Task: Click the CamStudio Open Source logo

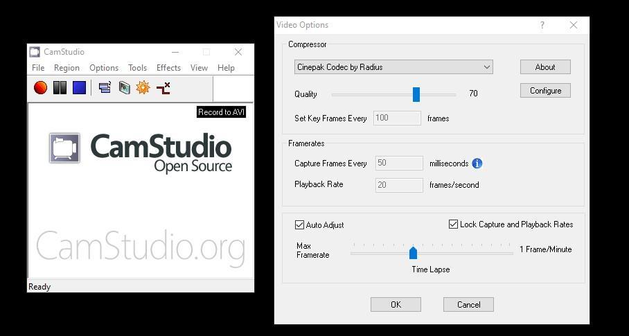Action: click(x=141, y=152)
